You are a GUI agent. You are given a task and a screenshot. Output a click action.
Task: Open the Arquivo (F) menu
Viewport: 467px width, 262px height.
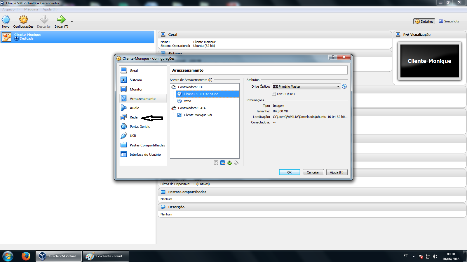point(11,9)
